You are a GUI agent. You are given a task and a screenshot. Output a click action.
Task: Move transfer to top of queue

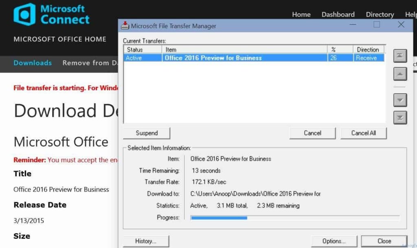(x=400, y=56)
